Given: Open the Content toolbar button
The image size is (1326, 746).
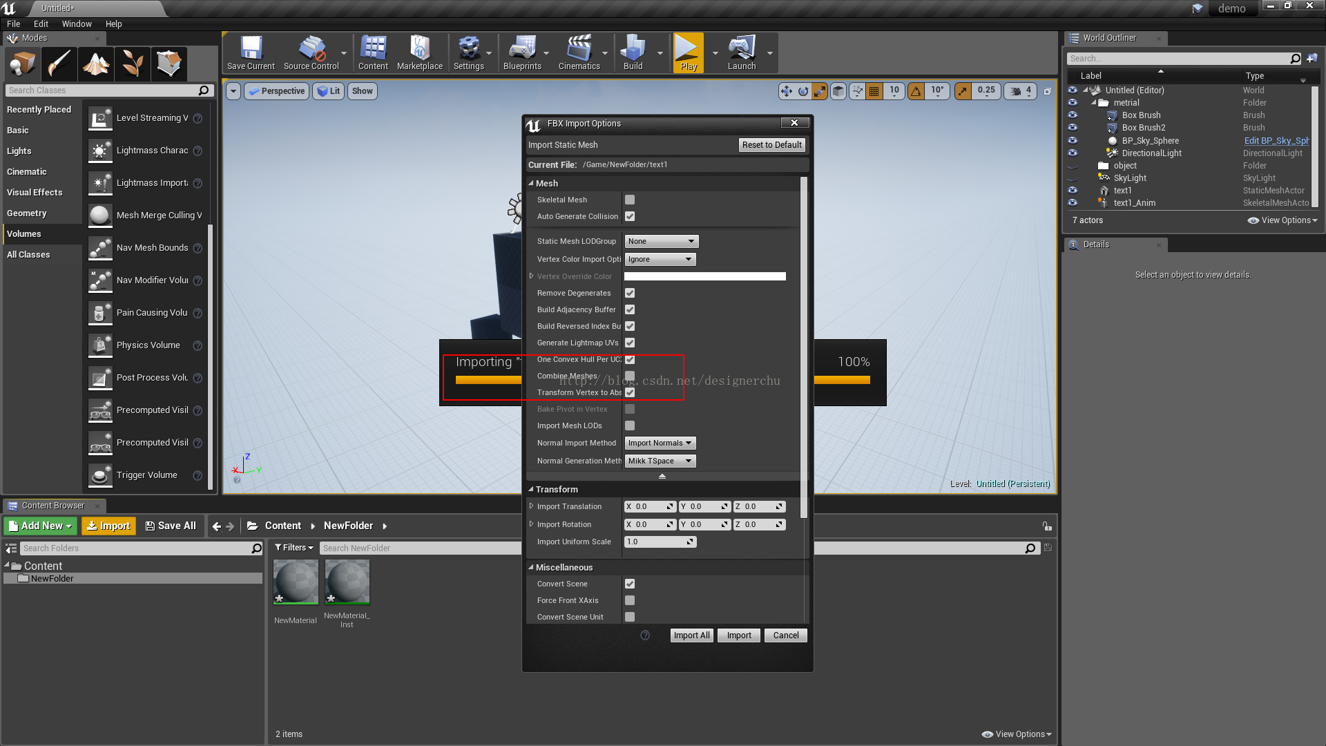Looking at the screenshot, I should coord(373,53).
